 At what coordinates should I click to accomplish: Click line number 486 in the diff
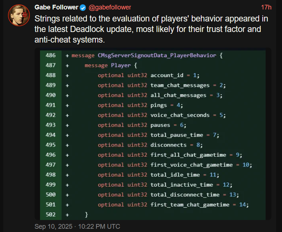pyautogui.click(x=51, y=55)
